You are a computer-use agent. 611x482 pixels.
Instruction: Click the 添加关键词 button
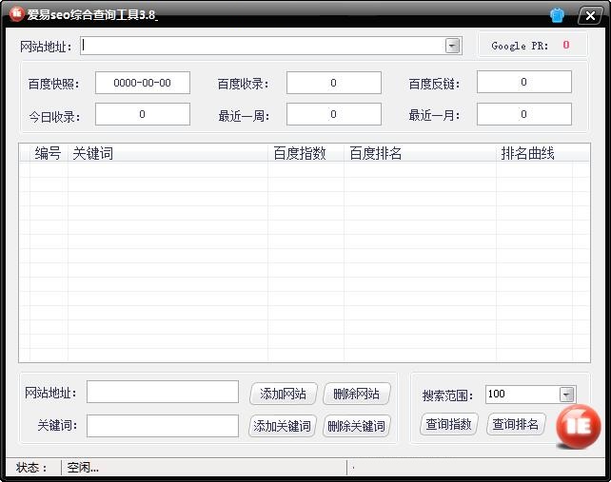283,426
